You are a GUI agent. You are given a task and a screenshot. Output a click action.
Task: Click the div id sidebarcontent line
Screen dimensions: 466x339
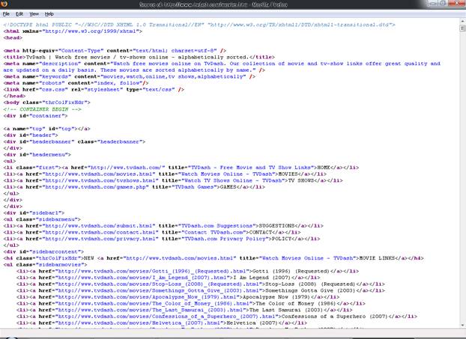43,251
